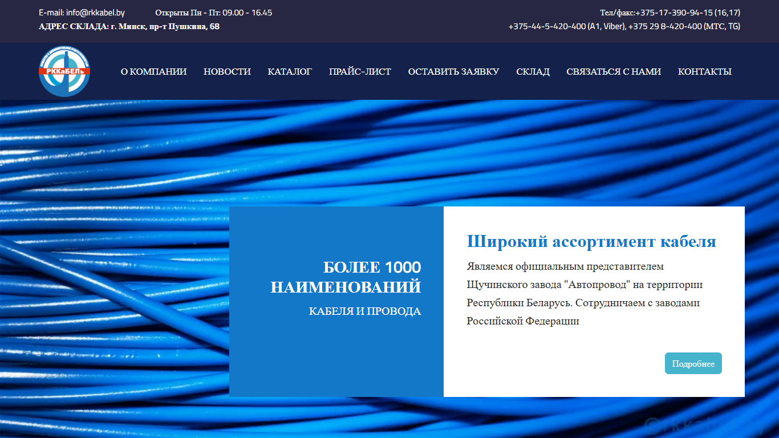Click the АДРЕС СКЛАДА пр-т Пушкина text
The height and width of the screenshot is (438, 779).
[x=129, y=26]
